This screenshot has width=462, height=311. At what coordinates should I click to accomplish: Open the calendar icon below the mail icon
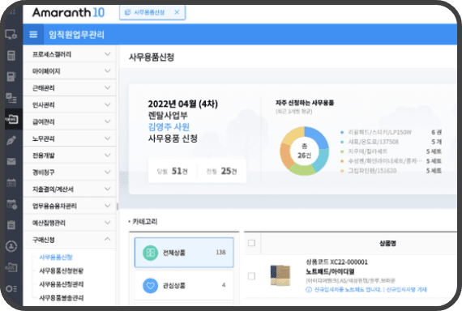pyautogui.click(x=11, y=182)
